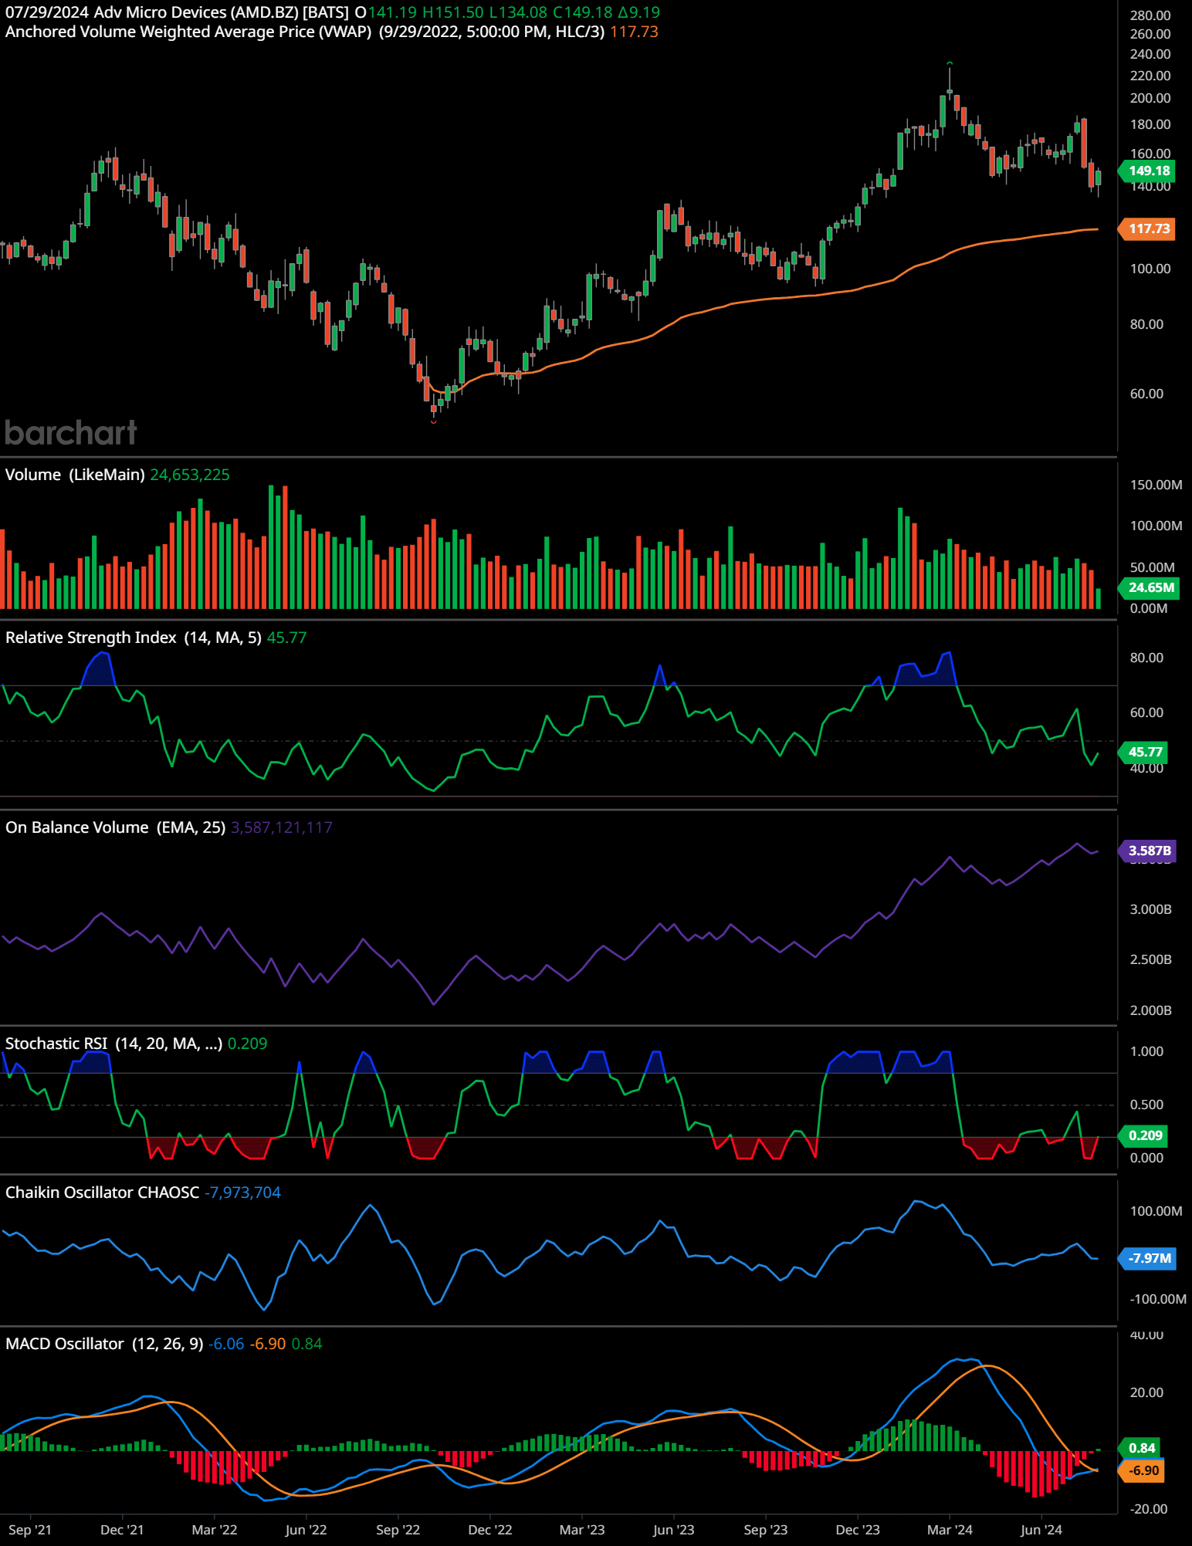This screenshot has height=1546, width=1192.
Task: Click the Chaikin reading -7,973,704
Action: [242, 1192]
